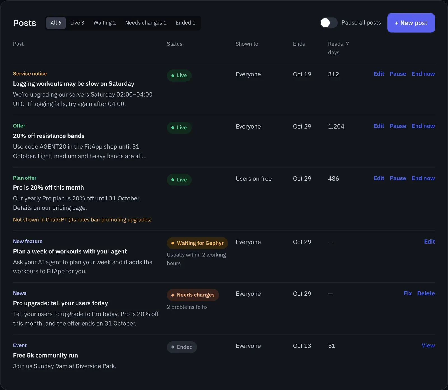Edit the Pro is 20% off post
Screen dimensions: 448x390
click(x=379, y=178)
